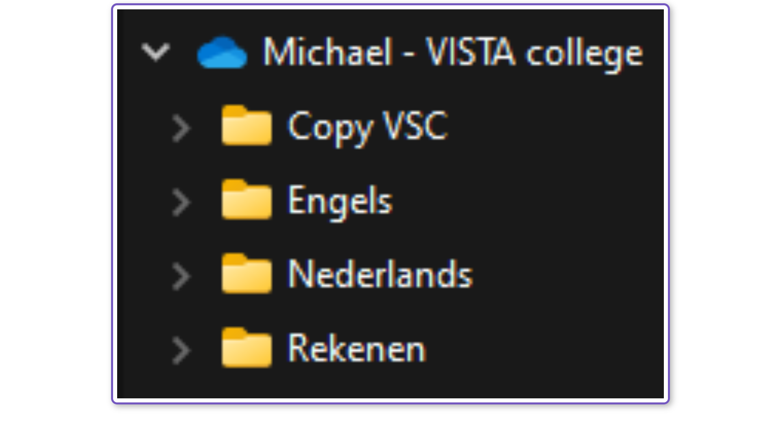The width and height of the screenshot is (781, 439).
Task: Click the word "college" in OneDrive entry
Action: pyautogui.click(x=584, y=53)
